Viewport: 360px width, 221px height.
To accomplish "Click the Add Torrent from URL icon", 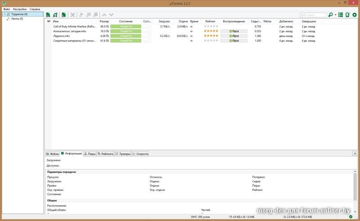I will point(55,15).
